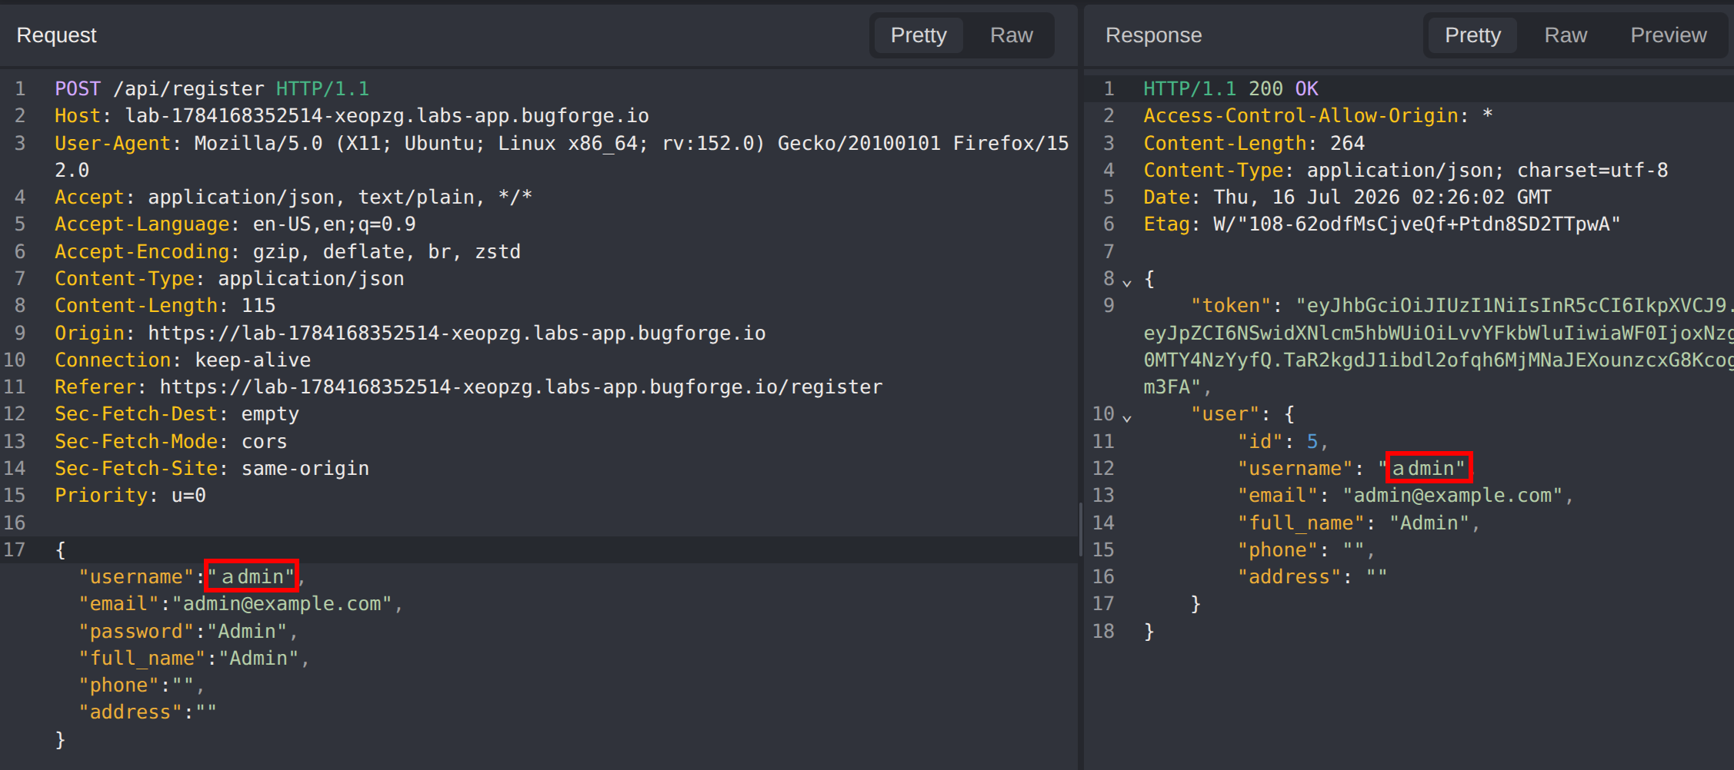The width and height of the screenshot is (1734, 770).
Task: Click the response username value "admin"
Action: click(1422, 468)
